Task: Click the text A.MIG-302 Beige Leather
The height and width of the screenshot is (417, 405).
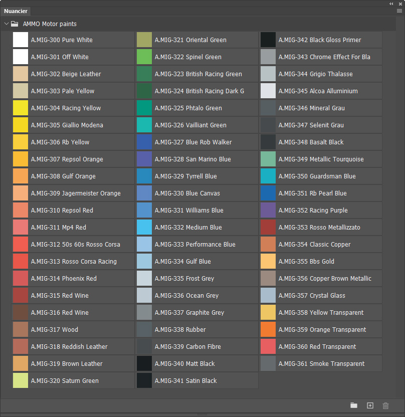Action: tap(66, 74)
